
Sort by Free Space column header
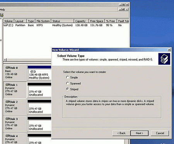97,21
